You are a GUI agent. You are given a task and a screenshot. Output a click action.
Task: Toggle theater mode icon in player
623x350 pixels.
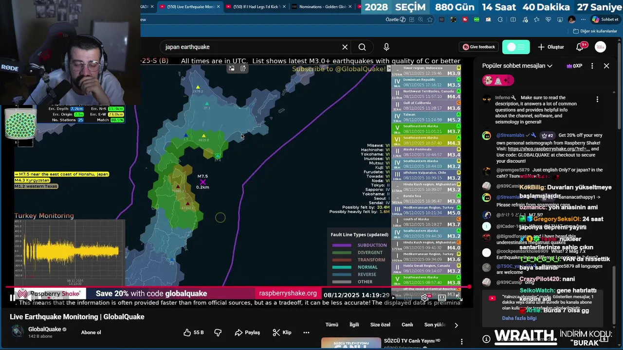pos(442,297)
